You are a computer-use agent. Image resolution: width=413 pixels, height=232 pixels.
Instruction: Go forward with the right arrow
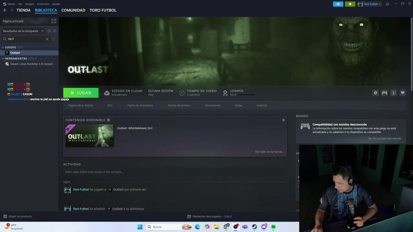12,10
